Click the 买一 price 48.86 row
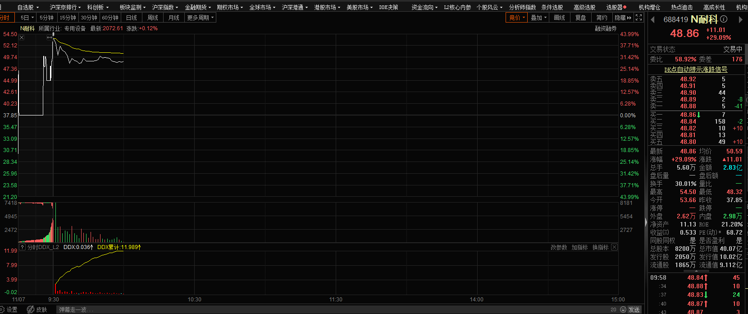This screenshot has height=314, width=748. click(697, 115)
